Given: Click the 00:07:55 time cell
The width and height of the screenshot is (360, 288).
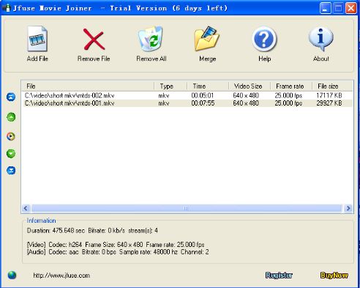Looking at the screenshot, I should [x=203, y=103].
